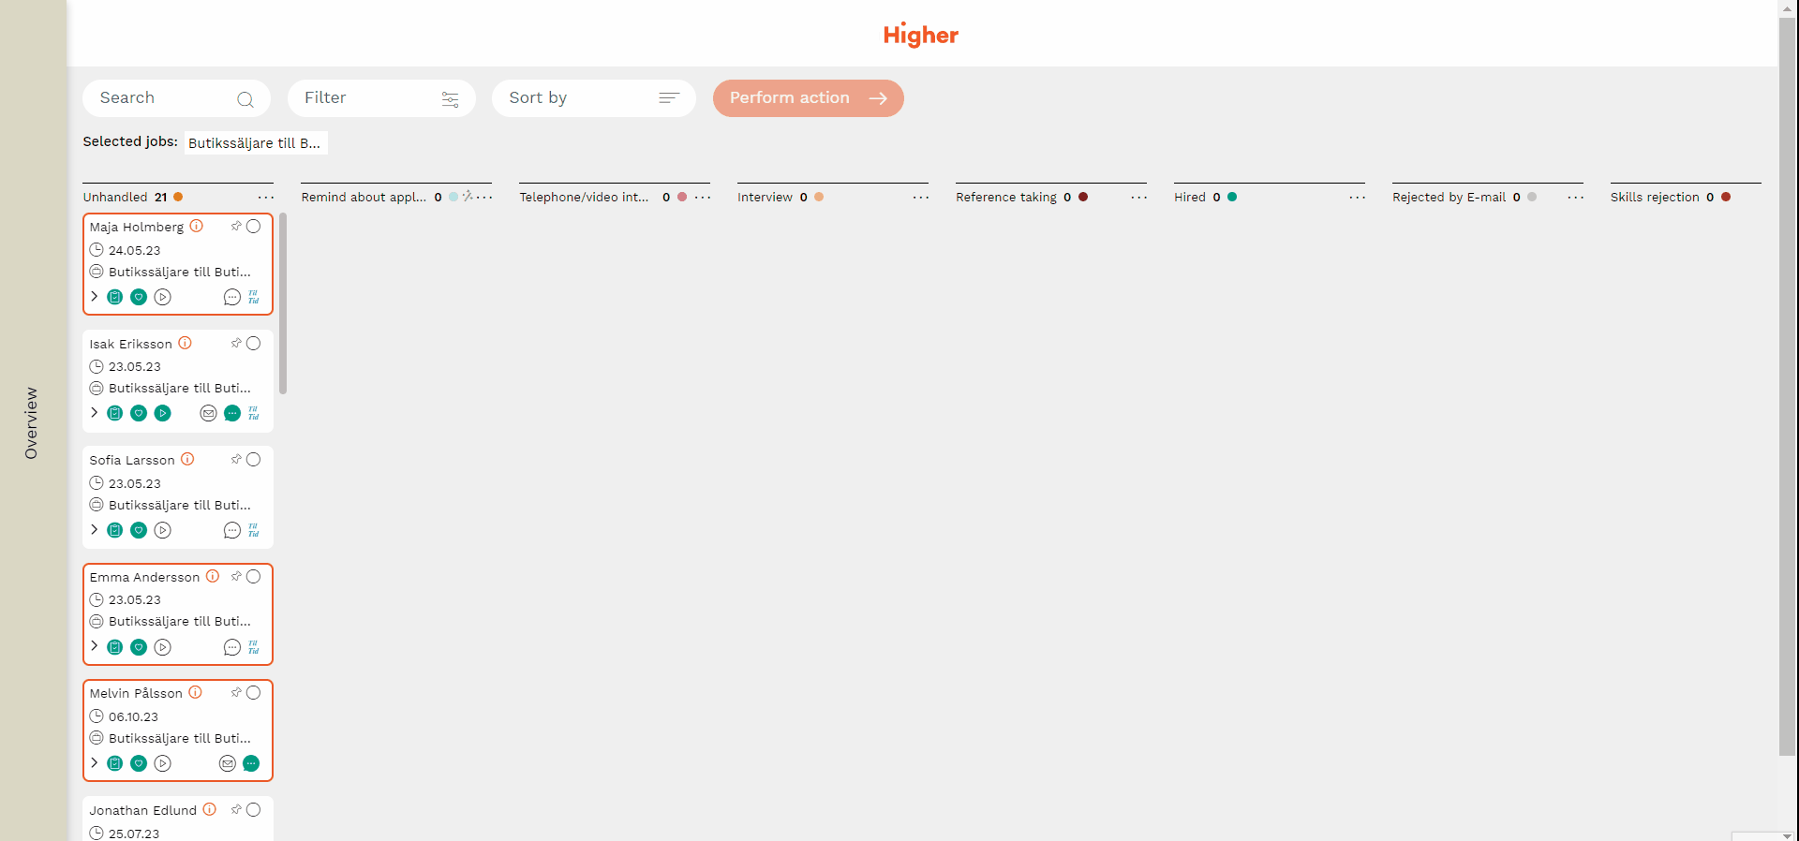Expand Melvin Pålsson's card details chevron
Viewport: 1799px width, 841px height.
coord(94,762)
